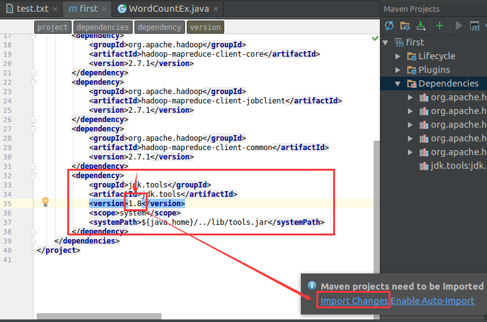Click Download Sources and Documentation icon
487x322 pixels.
point(420,26)
